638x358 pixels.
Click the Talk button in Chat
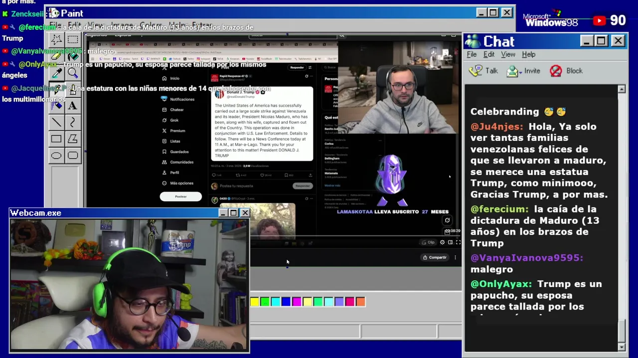[483, 71]
